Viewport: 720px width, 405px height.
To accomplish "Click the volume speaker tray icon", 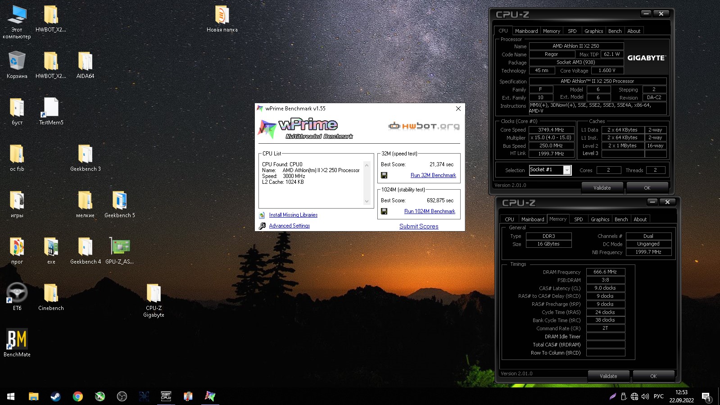I will click(x=645, y=396).
